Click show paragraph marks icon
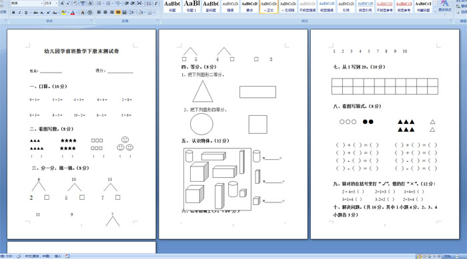The height and width of the screenshot is (259, 467). click(156, 3)
